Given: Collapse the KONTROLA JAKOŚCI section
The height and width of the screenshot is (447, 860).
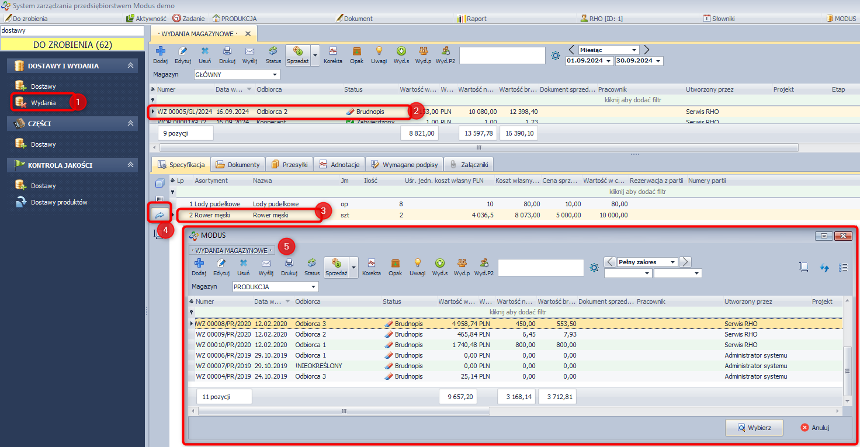Looking at the screenshot, I should click(130, 165).
